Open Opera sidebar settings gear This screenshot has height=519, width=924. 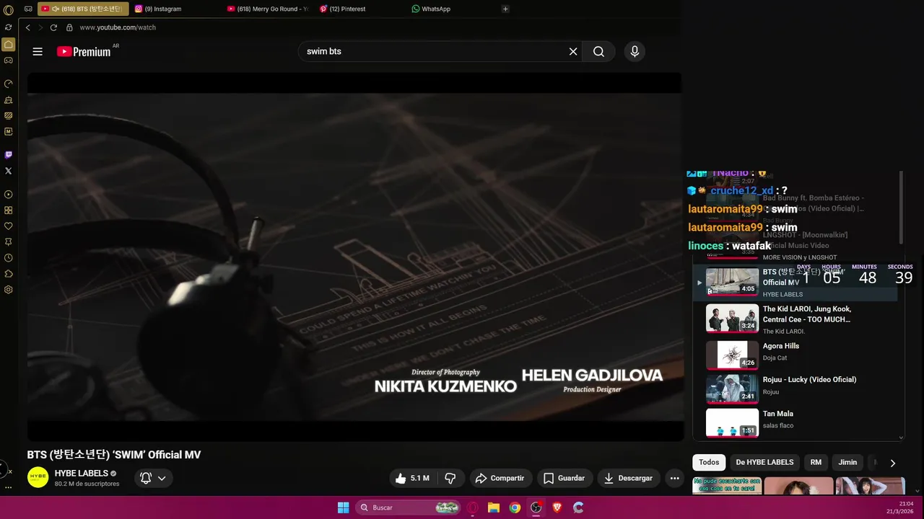click(x=9, y=290)
